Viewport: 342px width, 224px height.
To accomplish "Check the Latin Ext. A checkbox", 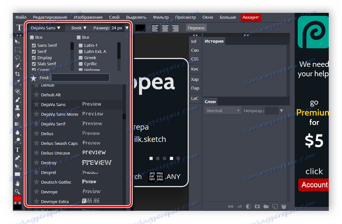I will [81, 52].
